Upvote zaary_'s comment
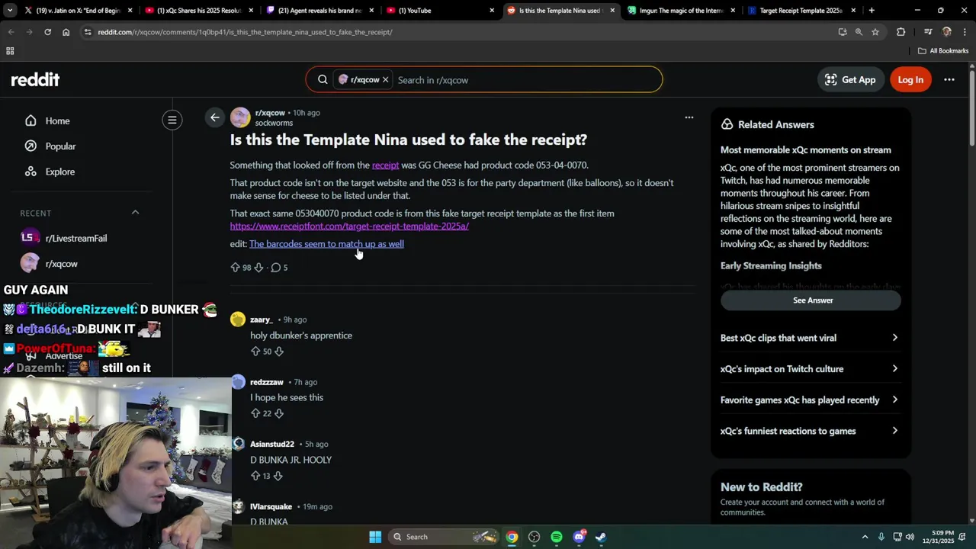Screen dimensions: 976x549 (255, 352)
